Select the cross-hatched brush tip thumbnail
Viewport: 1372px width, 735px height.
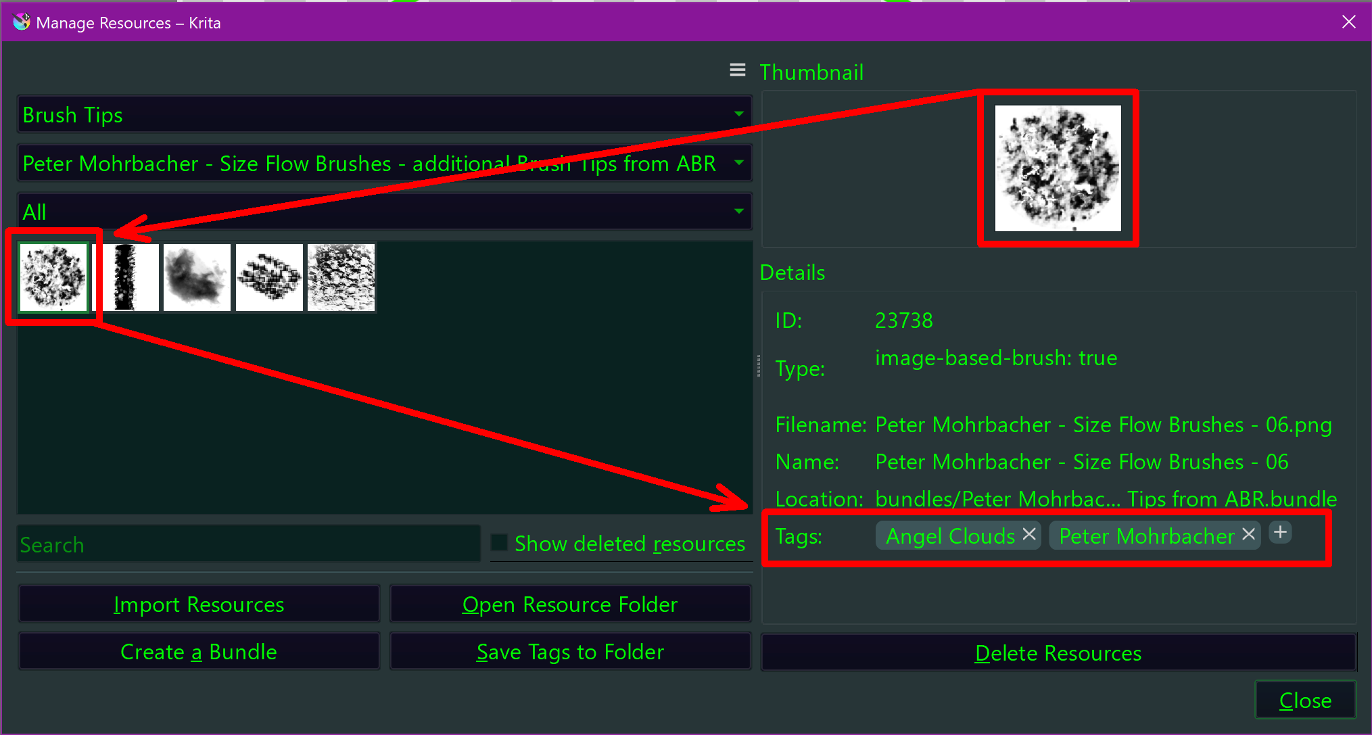(269, 277)
